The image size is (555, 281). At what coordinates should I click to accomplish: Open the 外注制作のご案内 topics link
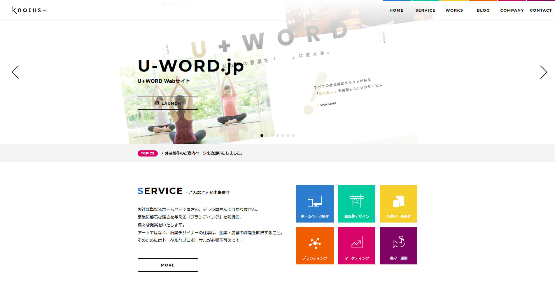click(x=204, y=153)
